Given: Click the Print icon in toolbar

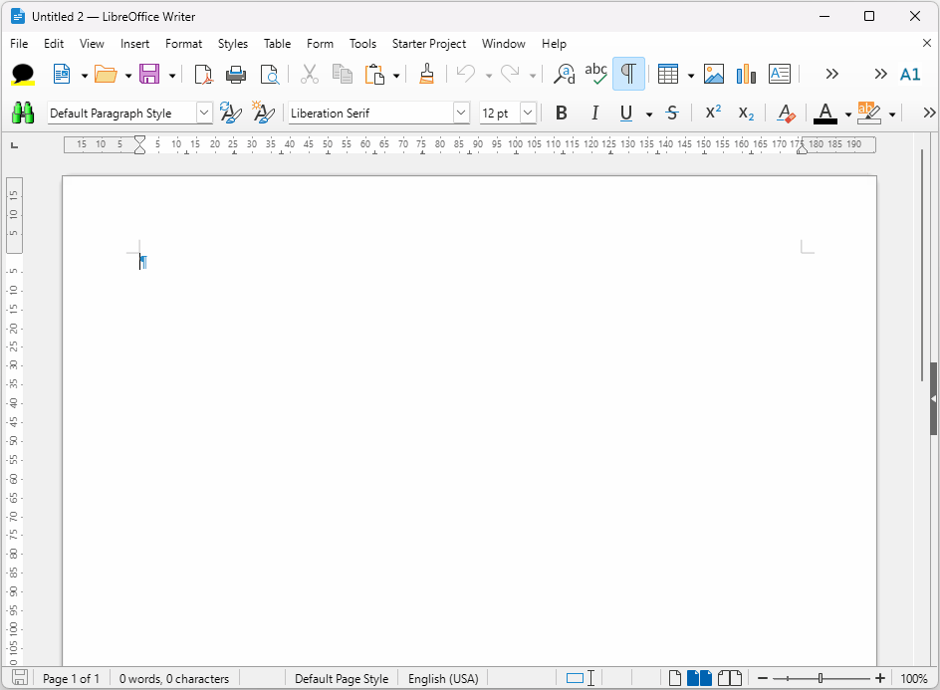Looking at the screenshot, I should (236, 75).
